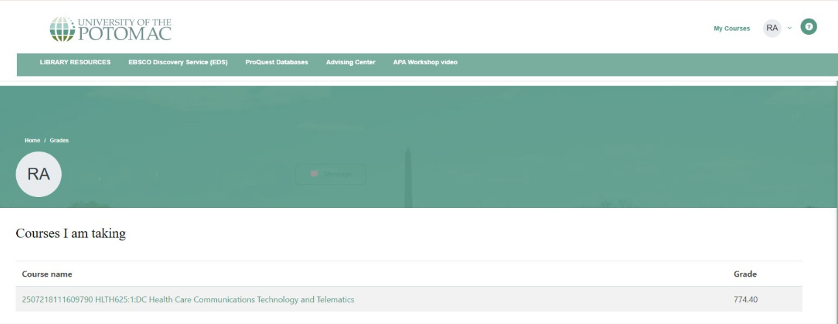Open APA Workshop video link
The image size is (838, 324).
(425, 62)
